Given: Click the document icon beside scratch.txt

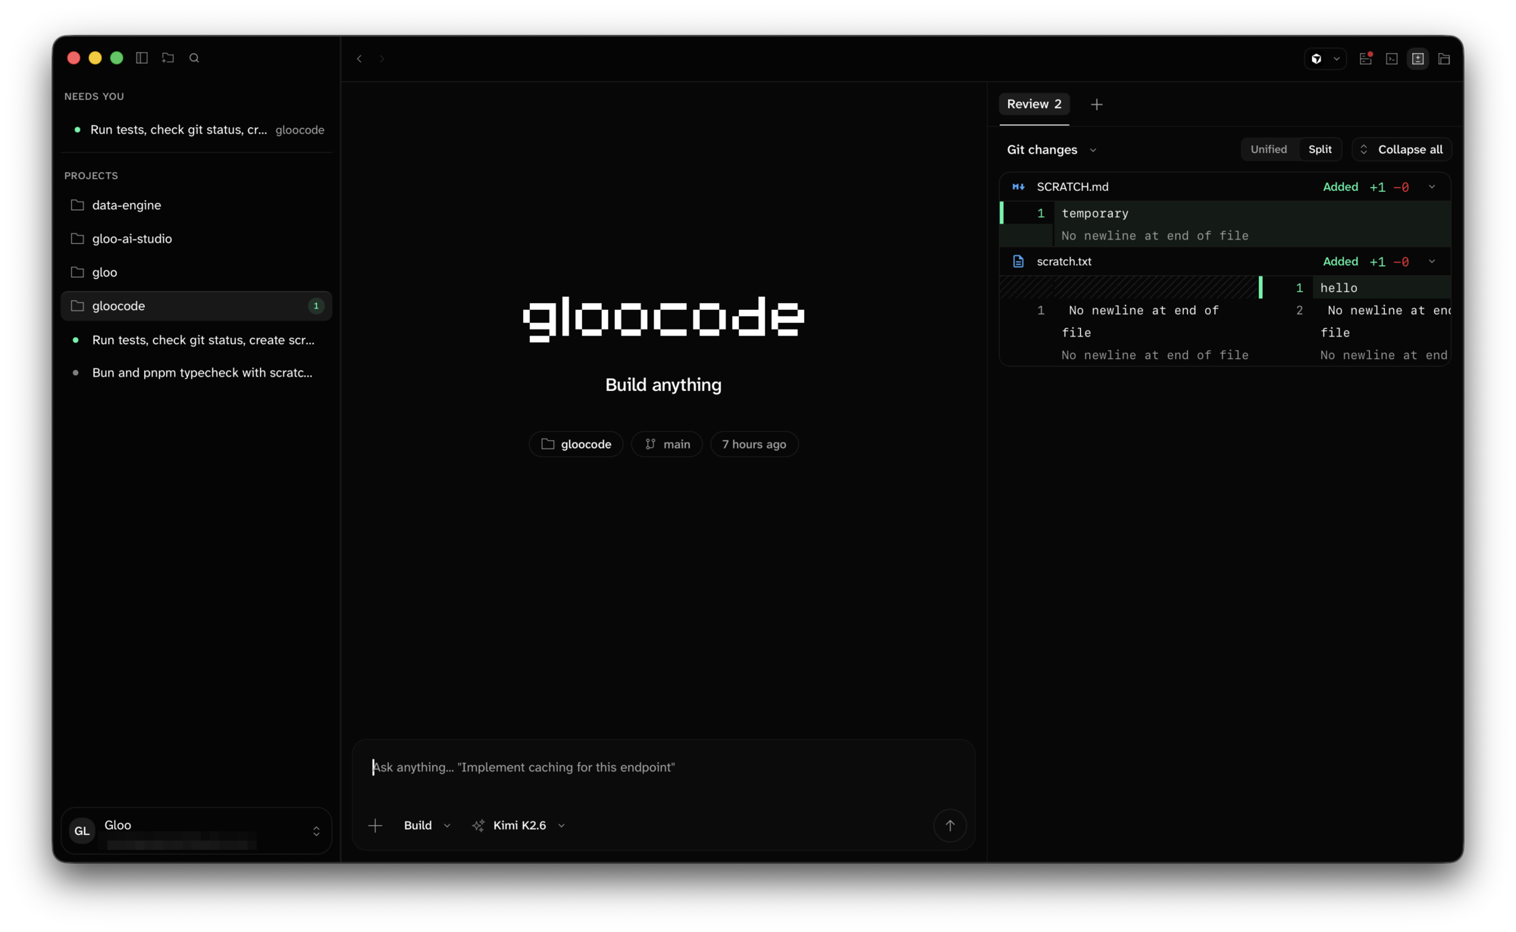Looking at the screenshot, I should point(1019,261).
